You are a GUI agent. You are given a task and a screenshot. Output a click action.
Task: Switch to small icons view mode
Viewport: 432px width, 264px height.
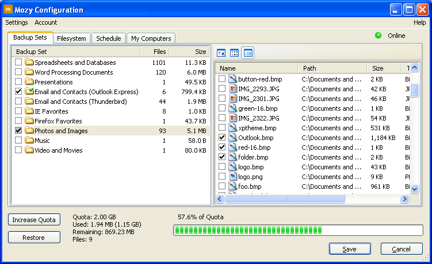click(235, 53)
